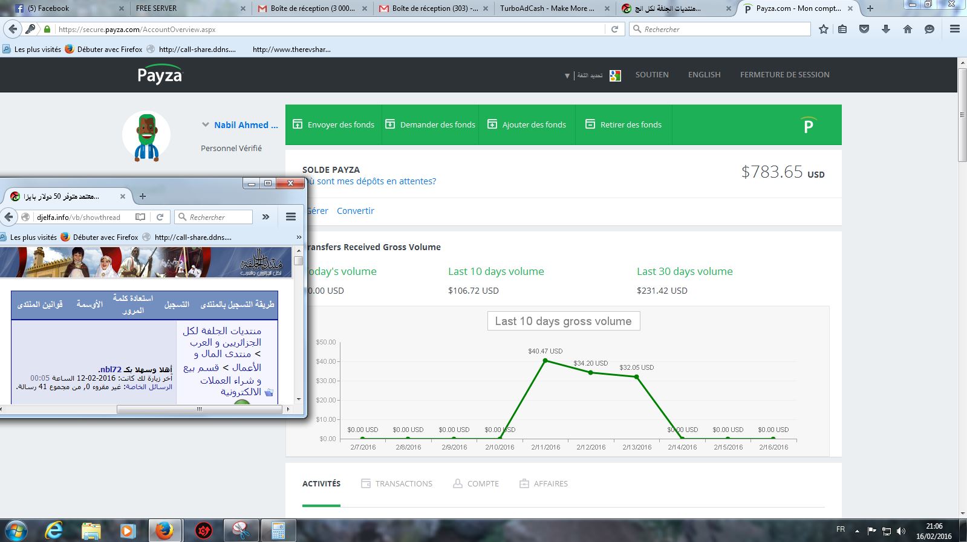The width and height of the screenshot is (967, 542).
Task: Open the COMPTE tab
Action: coord(476,483)
